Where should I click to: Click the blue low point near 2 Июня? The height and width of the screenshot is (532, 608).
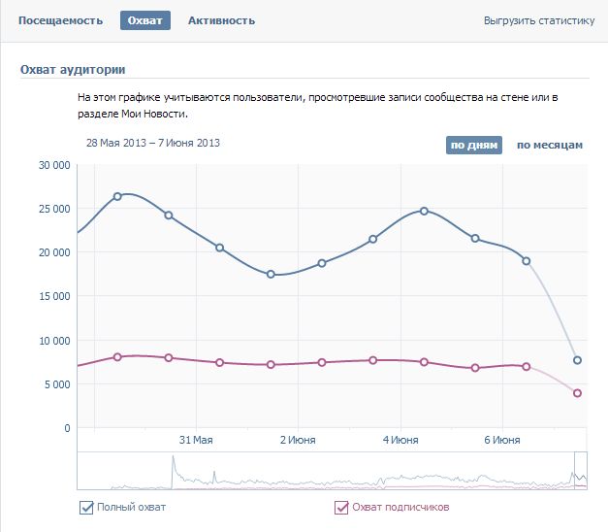[x=271, y=275]
